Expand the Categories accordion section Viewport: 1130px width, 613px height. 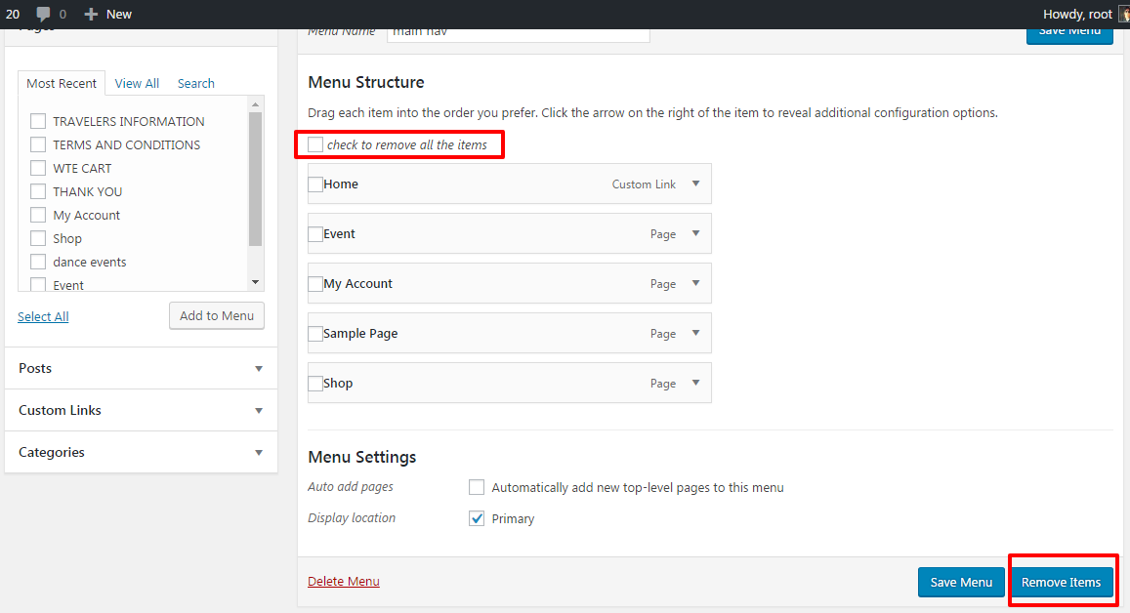pyautogui.click(x=142, y=452)
